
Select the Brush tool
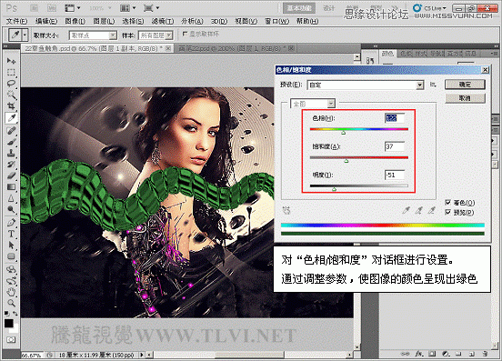[x=11, y=142]
